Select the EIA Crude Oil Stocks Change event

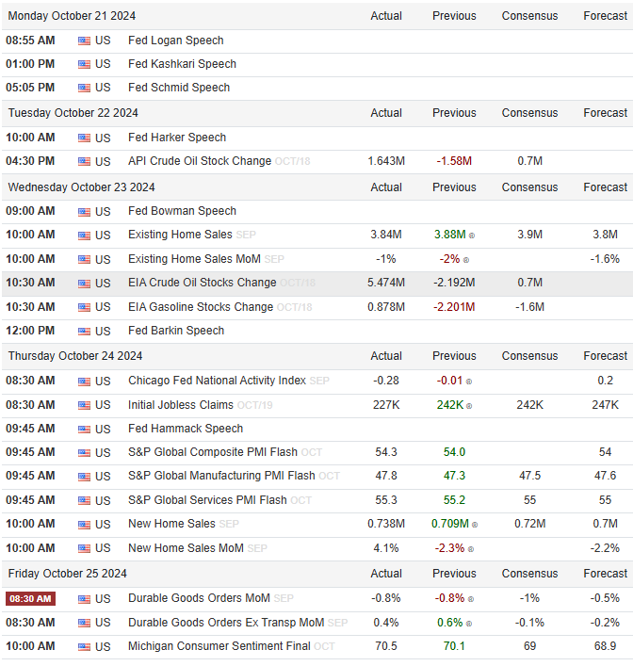203,283
